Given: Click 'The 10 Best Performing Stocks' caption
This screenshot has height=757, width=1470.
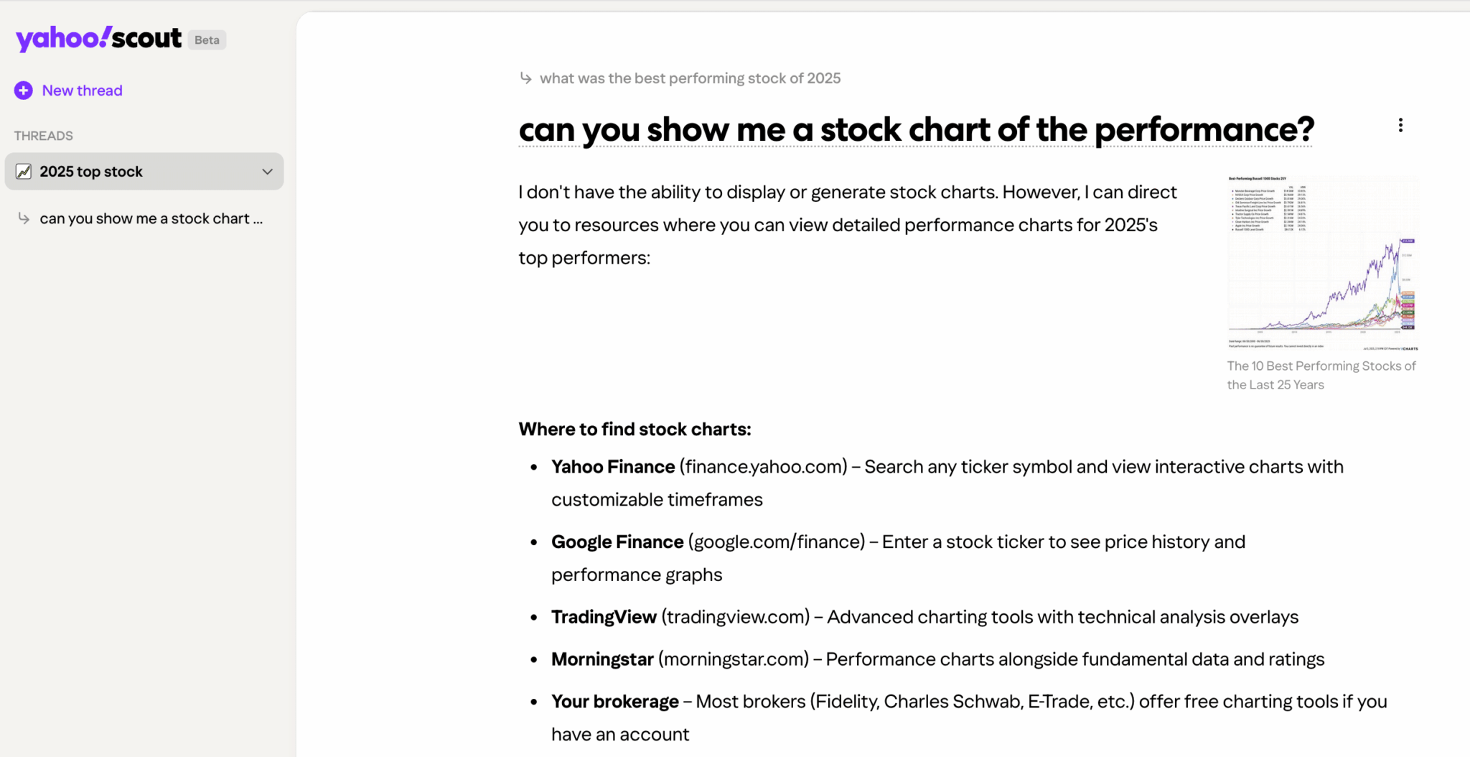Looking at the screenshot, I should [x=1321, y=375].
